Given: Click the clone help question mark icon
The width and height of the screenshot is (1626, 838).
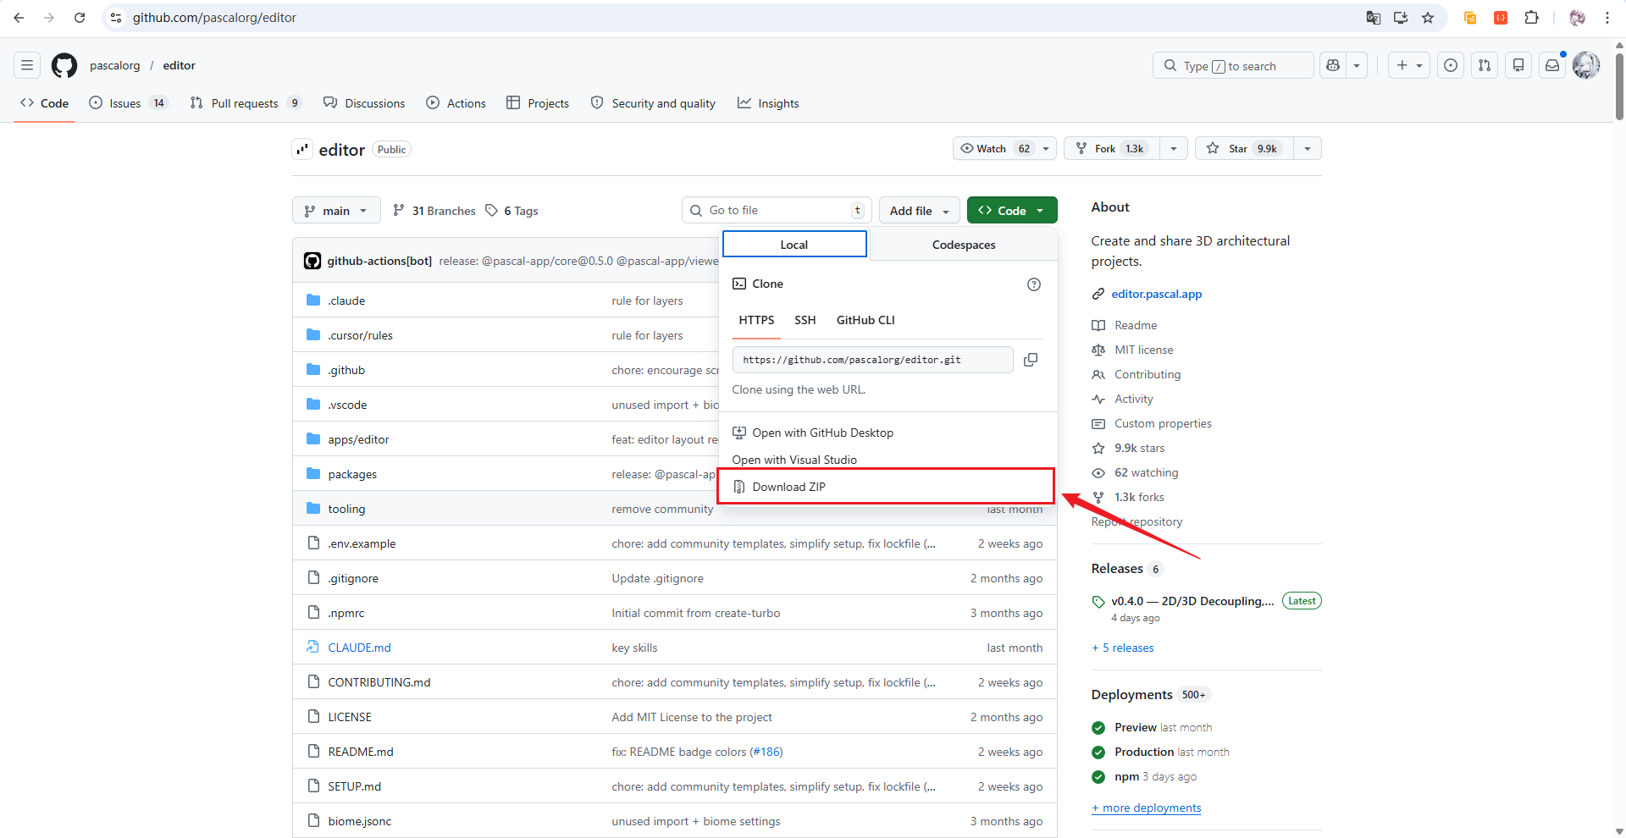Looking at the screenshot, I should pos(1033,284).
